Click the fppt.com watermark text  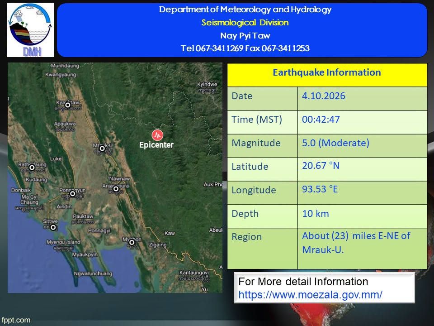tap(16, 320)
